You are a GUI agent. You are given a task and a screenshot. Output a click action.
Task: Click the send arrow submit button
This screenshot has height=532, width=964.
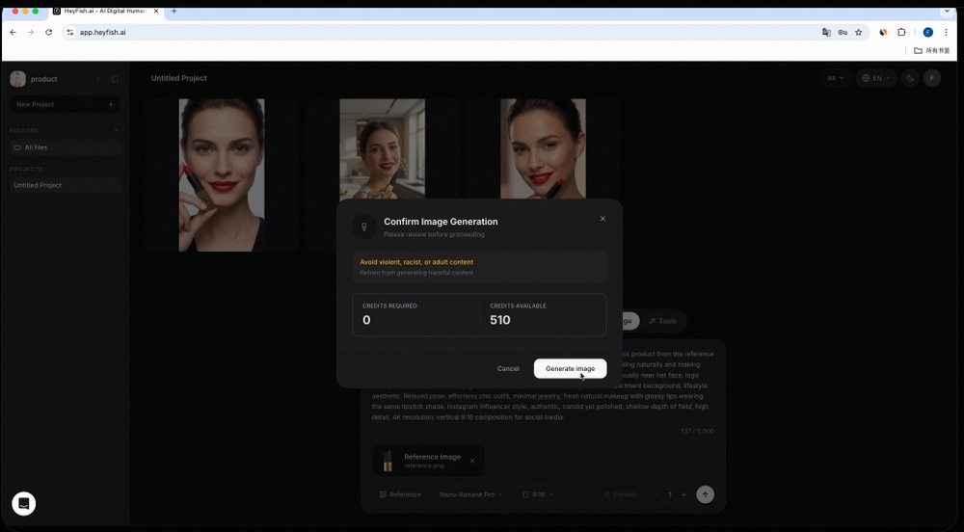(x=706, y=494)
